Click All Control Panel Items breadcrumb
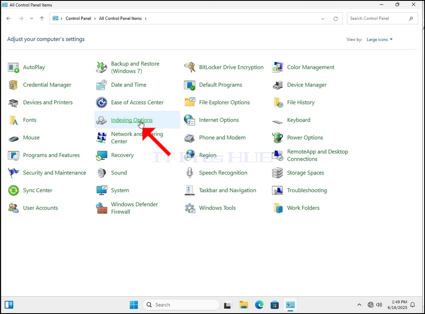The image size is (425, 314). click(x=120, y=19)
